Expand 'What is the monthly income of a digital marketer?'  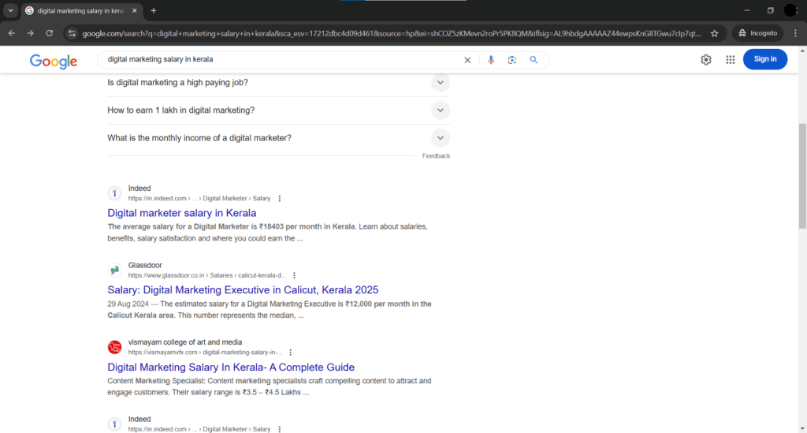(x=278, y=138)
